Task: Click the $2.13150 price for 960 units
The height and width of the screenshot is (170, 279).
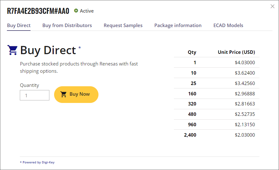Action: [x=245, y=125]
